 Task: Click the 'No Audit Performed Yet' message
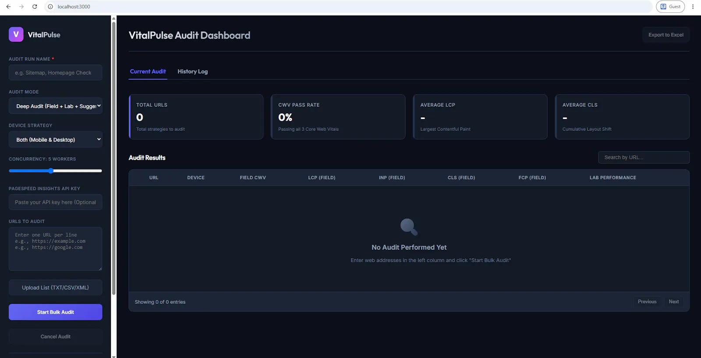pyautogui.click(x=409, y=247)
